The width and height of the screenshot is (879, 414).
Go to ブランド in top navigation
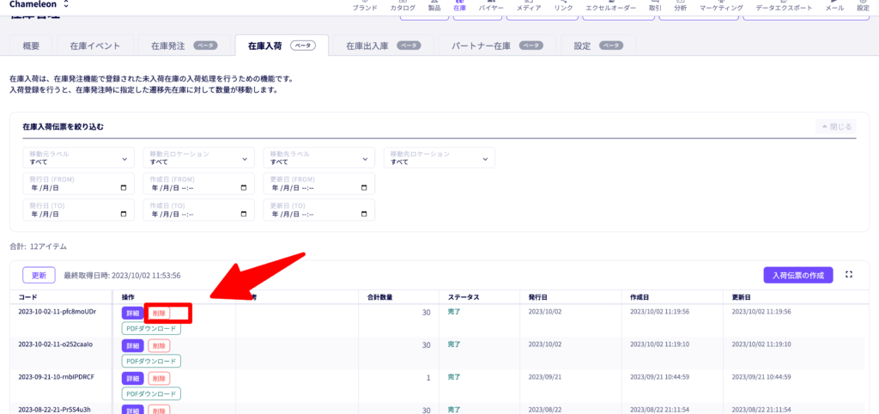coord(365,7)
